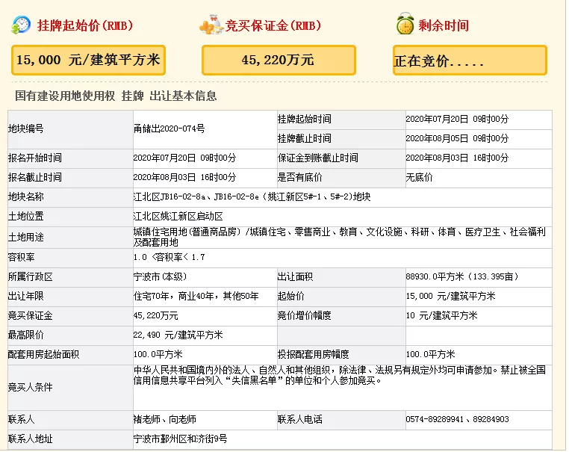This screenshot has width=569, height=452.
Task: Click the 竞买保证金(RMB) heading
Action: pyautogui.click(x=273, y=26)
